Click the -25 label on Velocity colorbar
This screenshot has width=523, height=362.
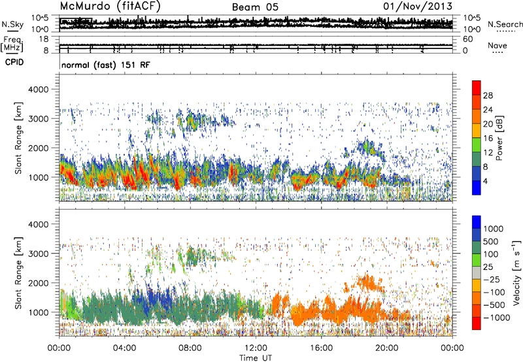492,280
